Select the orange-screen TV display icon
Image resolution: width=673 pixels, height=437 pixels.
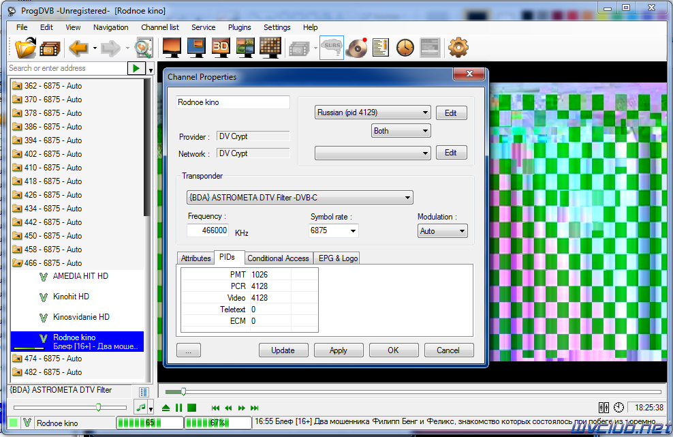pyautogui.click(x=172, y=47)
